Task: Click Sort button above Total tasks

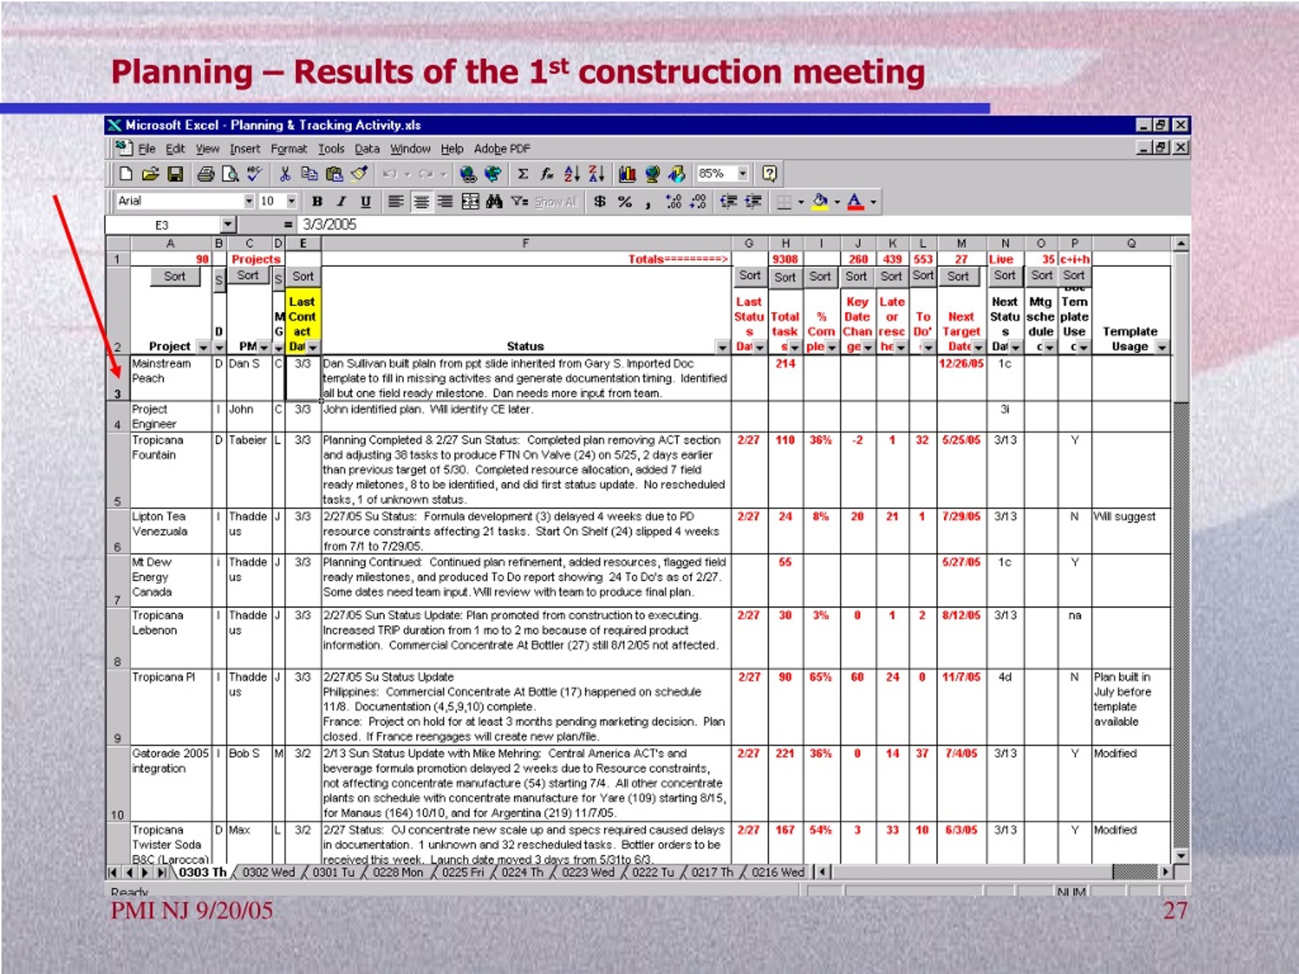Action: 785,277
